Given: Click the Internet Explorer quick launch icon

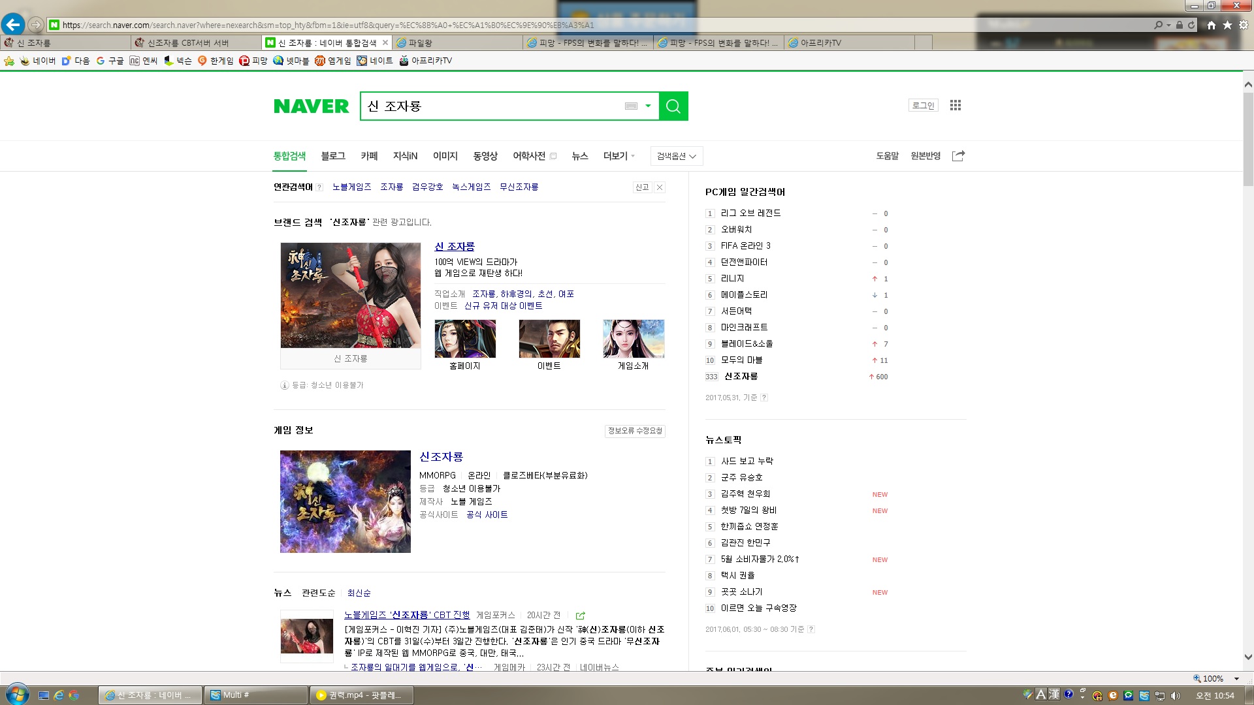Looking at the screenshot, I should [59, 695].
